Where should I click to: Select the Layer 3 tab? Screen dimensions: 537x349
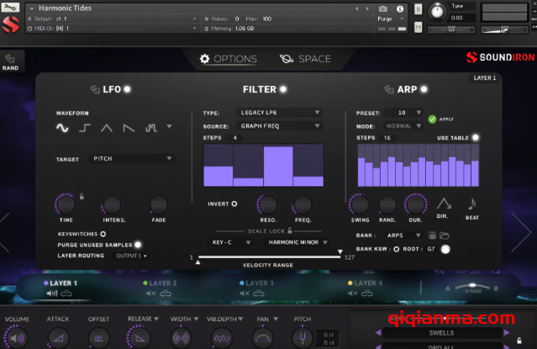point(259,283)
